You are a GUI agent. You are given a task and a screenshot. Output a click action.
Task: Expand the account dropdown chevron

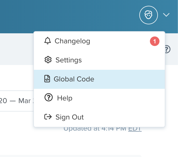(166, 15)
